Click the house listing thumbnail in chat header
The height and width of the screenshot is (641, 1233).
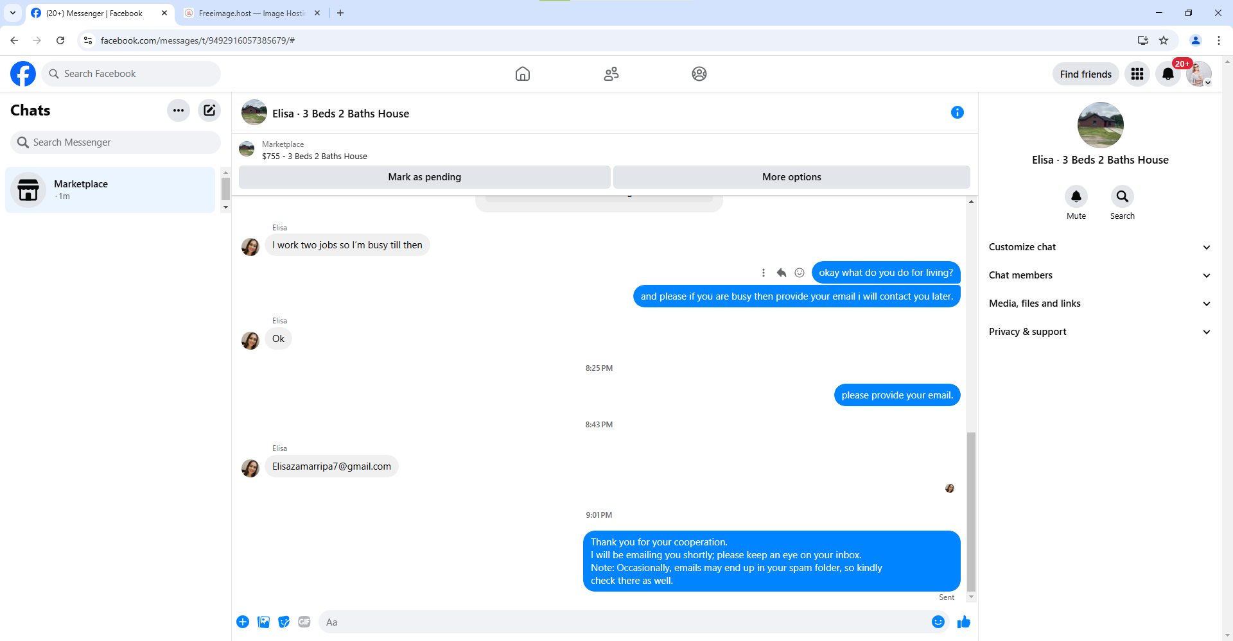coord(254,112)
